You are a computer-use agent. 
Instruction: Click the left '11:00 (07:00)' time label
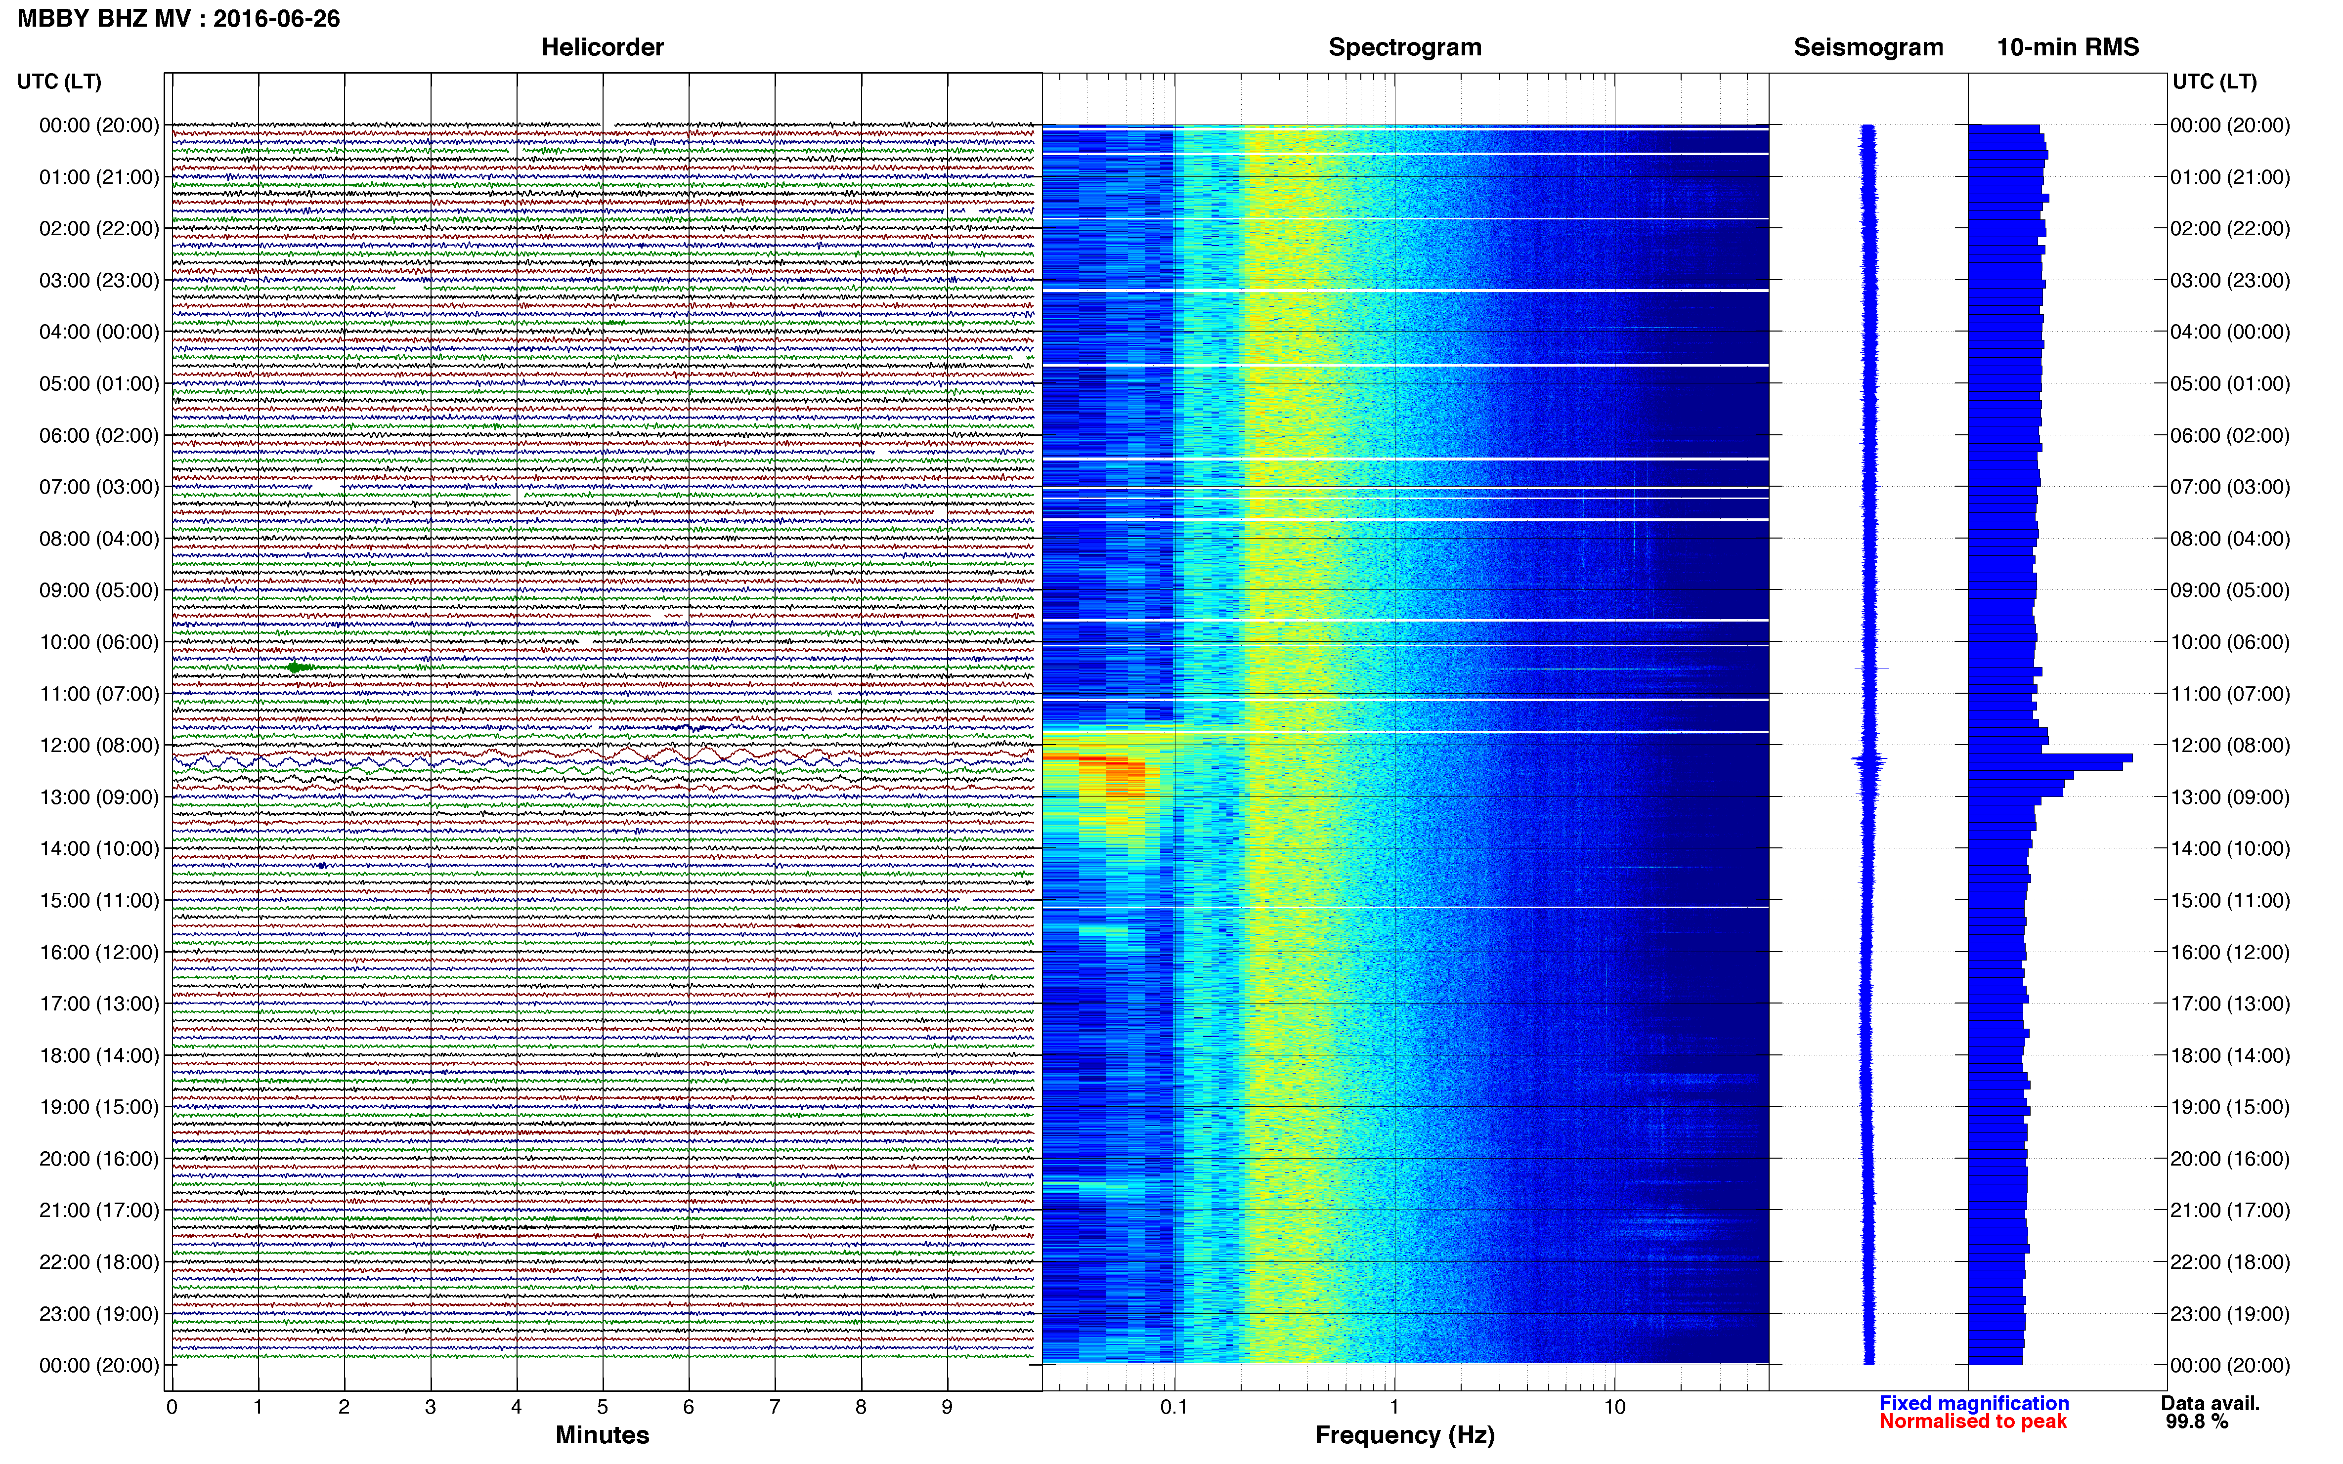coord(99,693)
